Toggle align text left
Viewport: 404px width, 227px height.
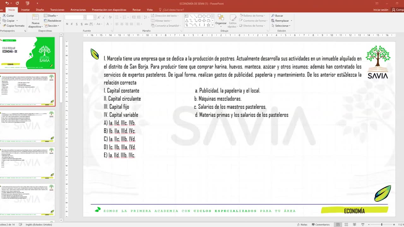click(x=117, y=24)
